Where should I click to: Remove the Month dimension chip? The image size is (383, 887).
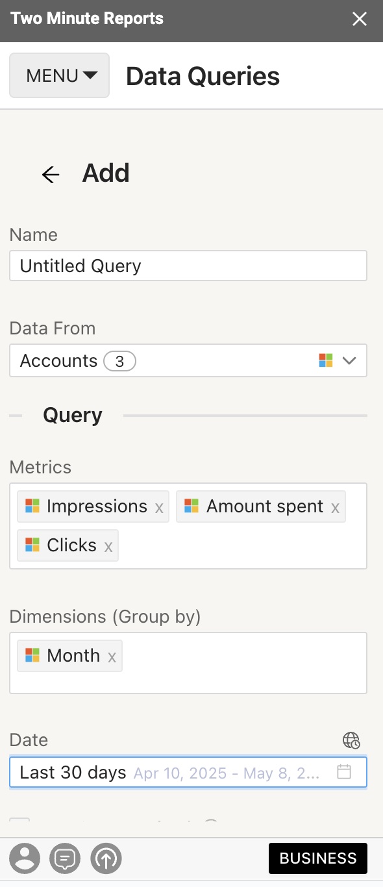[112, 657]
